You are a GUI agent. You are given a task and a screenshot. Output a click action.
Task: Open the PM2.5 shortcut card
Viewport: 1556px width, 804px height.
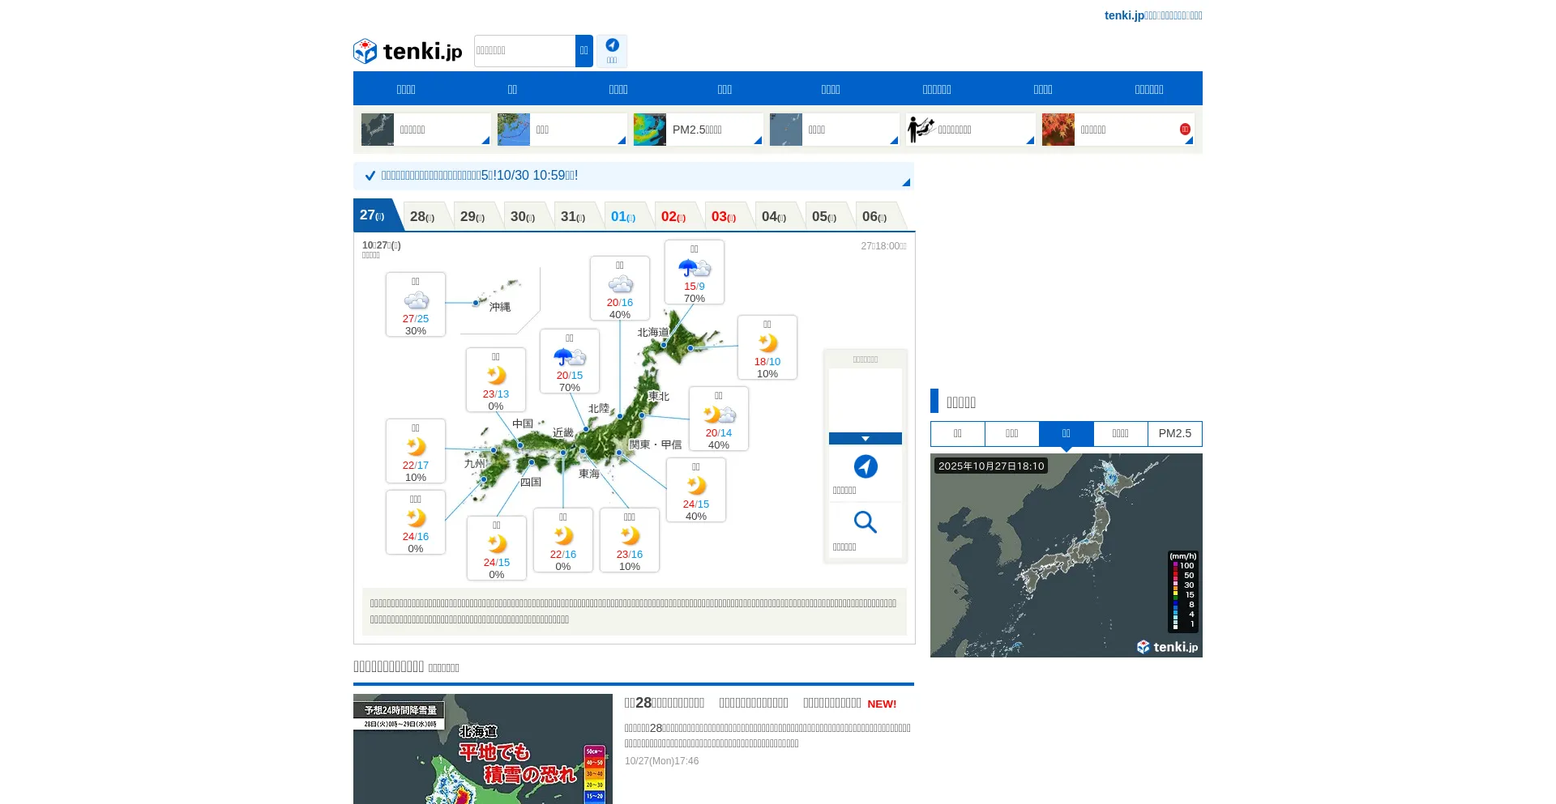(698, 130)
